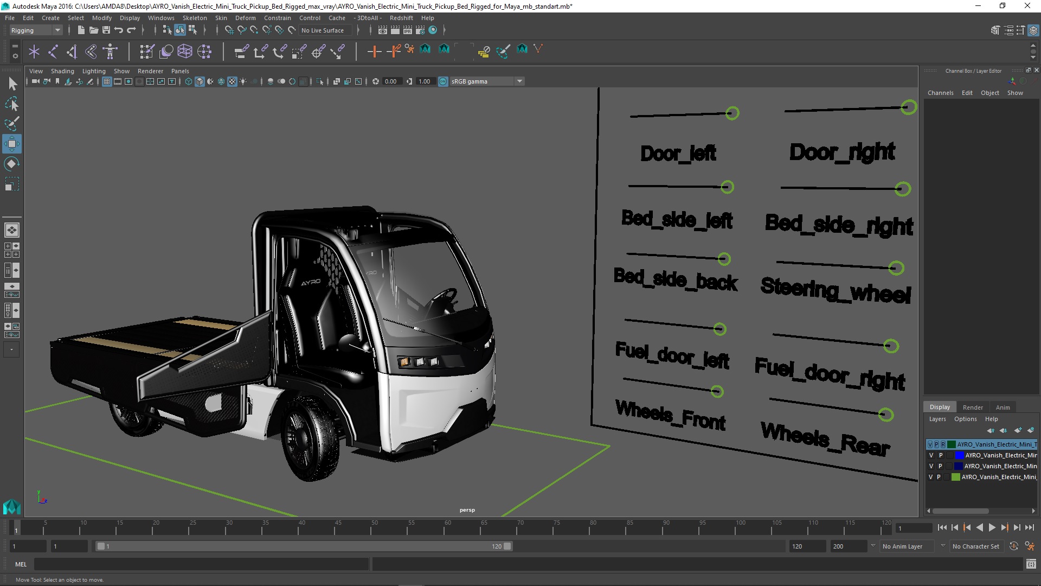Click the Snap to Curves magnet icon

(x=242, y=30)
